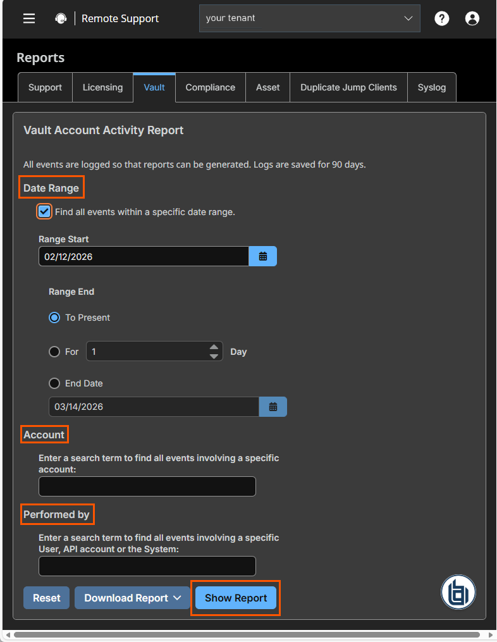Click the For days number field

click(x=154, y=351)
